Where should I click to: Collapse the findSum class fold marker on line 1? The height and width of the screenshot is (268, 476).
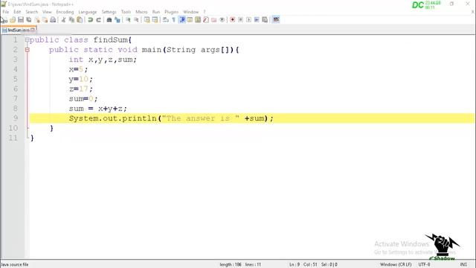pyautogui.click(x=27, y=39)
